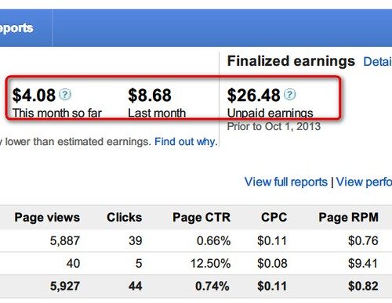Screen dimensions: 392x303
Task: Open help icon next to $4.08 earnings
Action: [x=65, y=95]
